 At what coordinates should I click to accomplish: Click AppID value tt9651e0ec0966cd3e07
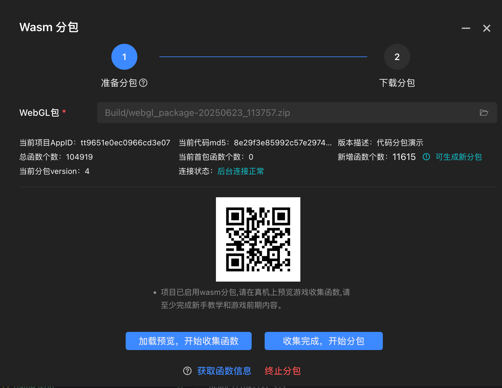(125, 143)
